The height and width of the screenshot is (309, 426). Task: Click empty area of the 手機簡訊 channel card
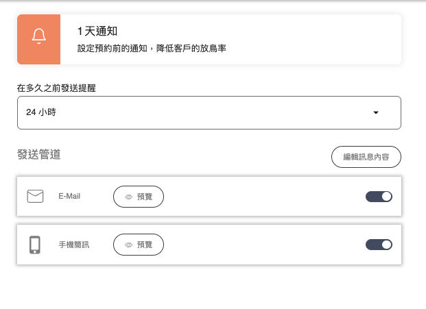click(x=268, y=245)
